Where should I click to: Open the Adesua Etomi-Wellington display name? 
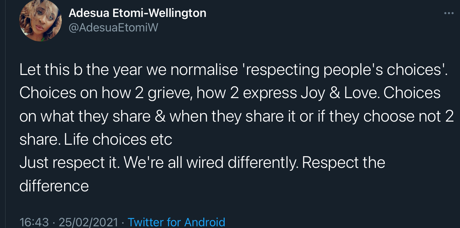(x=137, y=13)
